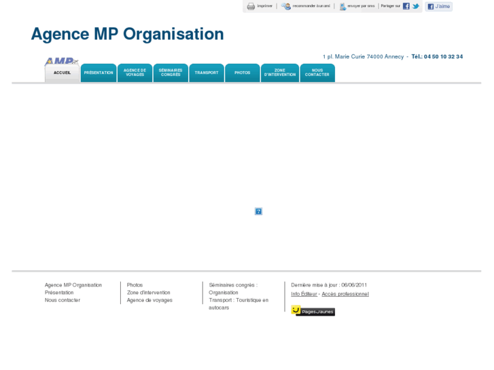
Task: Click the AMP logo above the tabs
Action: (x=61, y=61)
